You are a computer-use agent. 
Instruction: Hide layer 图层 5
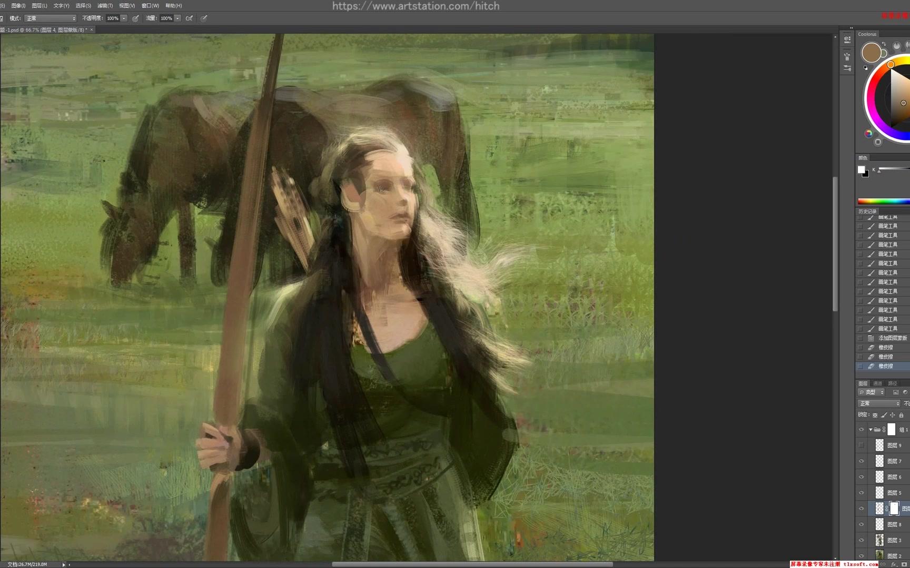[862, 493]
